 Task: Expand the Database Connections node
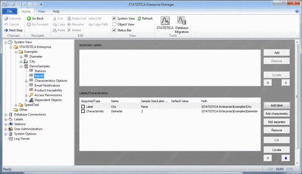tap(6, 115)
